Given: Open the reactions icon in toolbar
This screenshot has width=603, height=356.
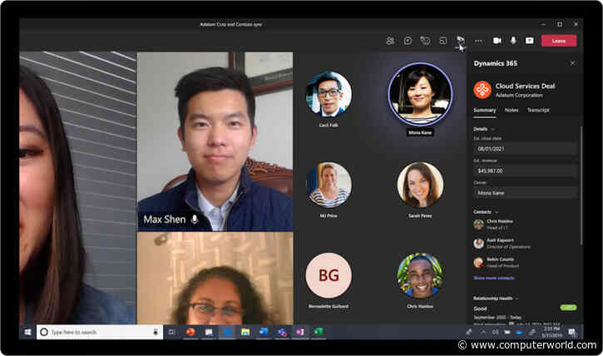Looking at the screenshot, I should [425, 41].
